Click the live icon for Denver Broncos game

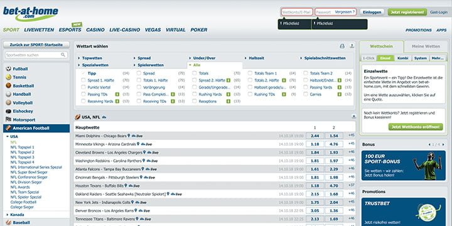pyautogui.click(x=144, y=211)
